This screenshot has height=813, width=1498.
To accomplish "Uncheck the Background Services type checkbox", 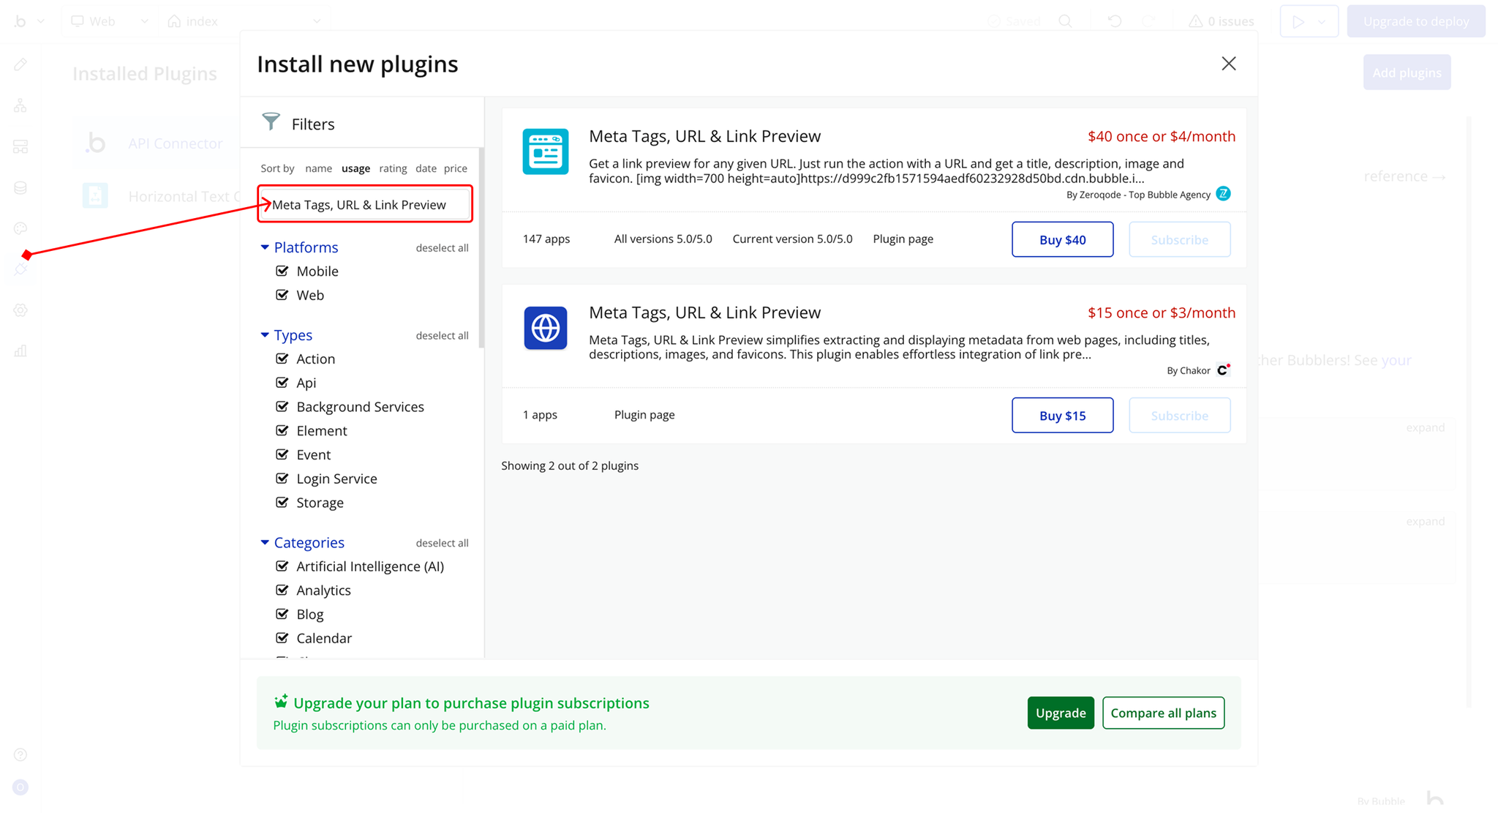I will pyautogui.click(x=282, y=406).
